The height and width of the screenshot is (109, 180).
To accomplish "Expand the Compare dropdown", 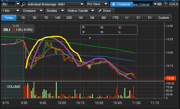I will (x=33, y=11).
